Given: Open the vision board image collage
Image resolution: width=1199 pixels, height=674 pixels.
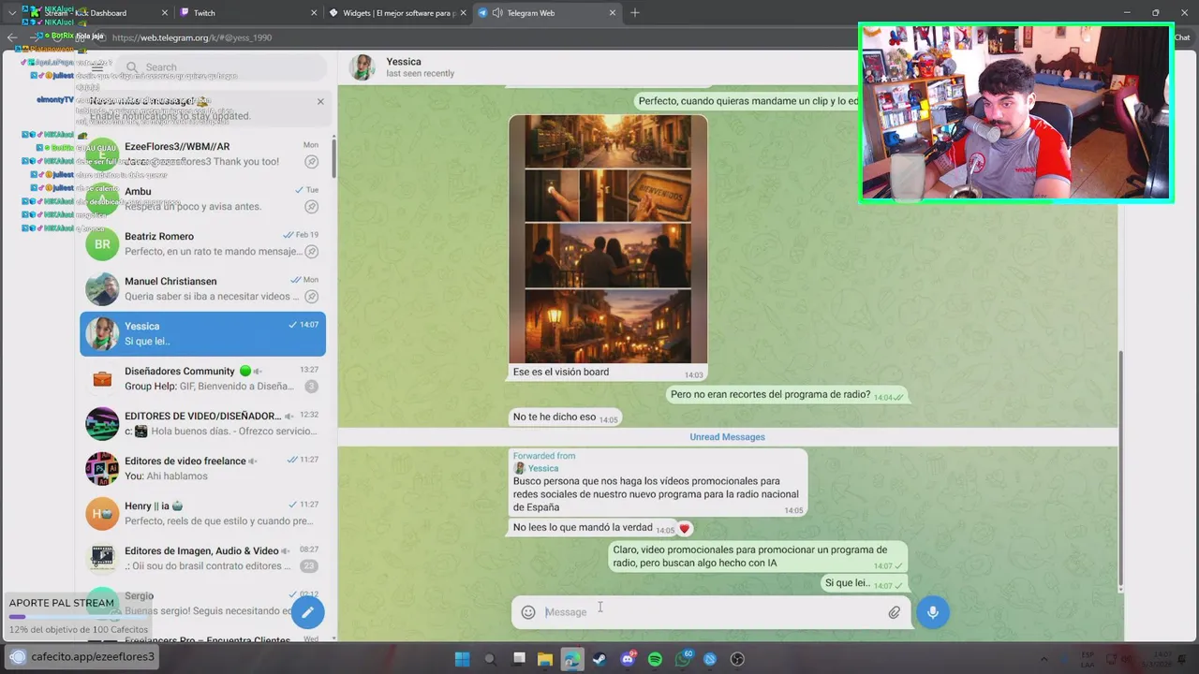Looking at the screenshot, I should point(608,239).
